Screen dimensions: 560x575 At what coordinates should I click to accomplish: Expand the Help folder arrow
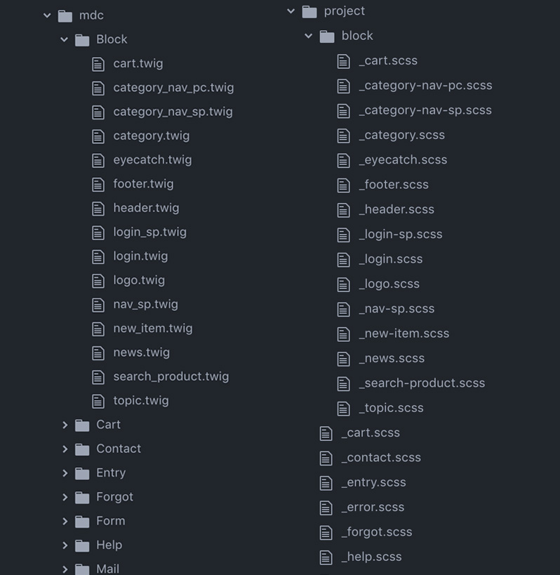coord(65,546)
